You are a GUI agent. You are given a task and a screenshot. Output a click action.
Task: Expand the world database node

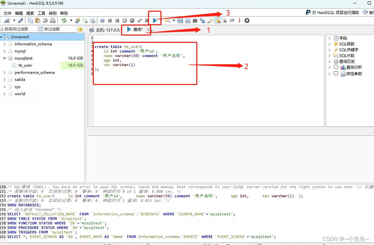(4, 94)
